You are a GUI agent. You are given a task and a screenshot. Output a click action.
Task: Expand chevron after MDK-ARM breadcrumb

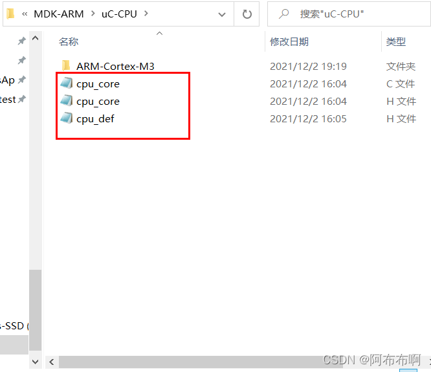coord(93,14)
